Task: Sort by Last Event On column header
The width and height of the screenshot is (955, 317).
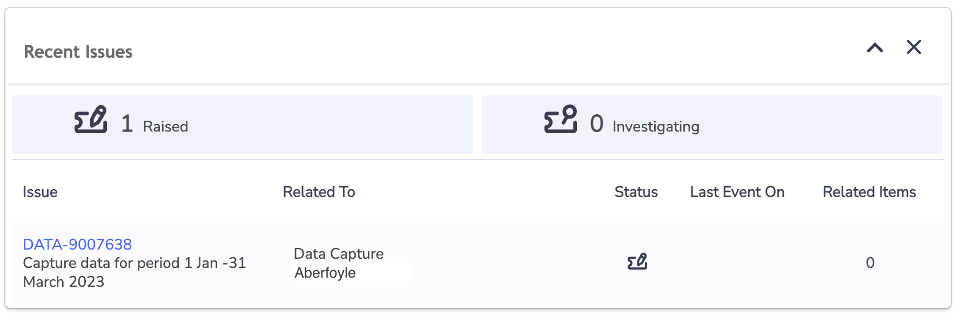Action: point(737,192)
